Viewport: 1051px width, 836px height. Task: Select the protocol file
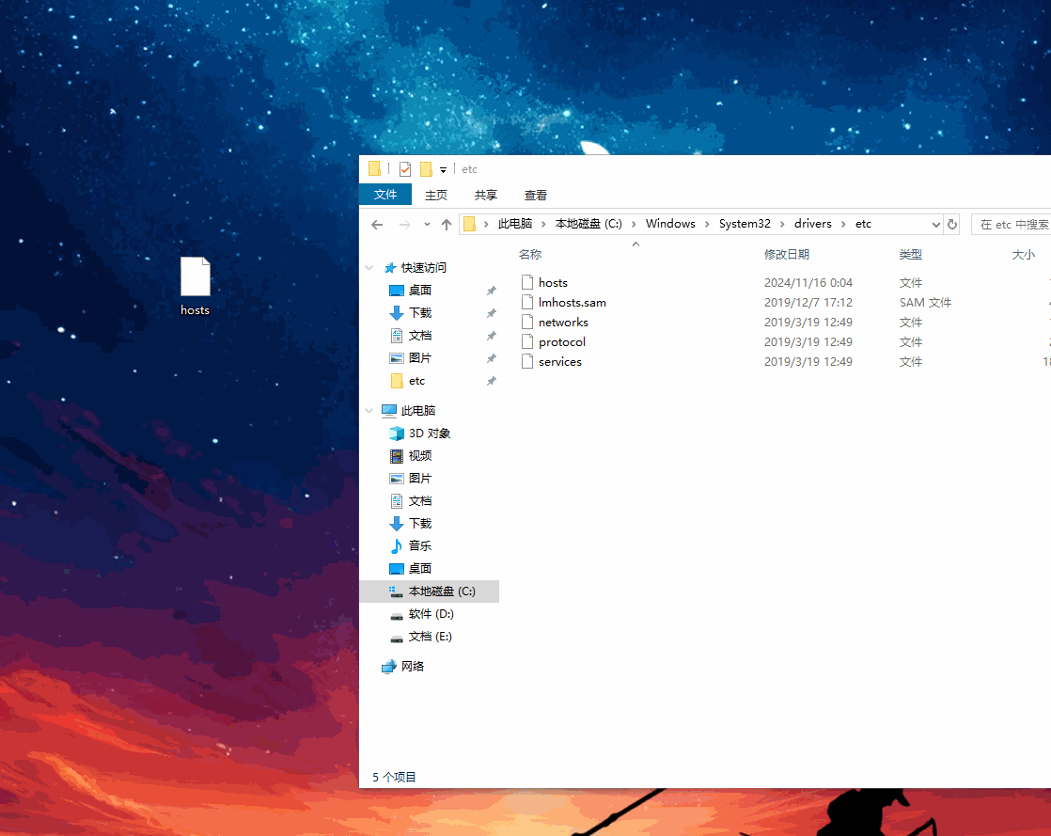562,342
